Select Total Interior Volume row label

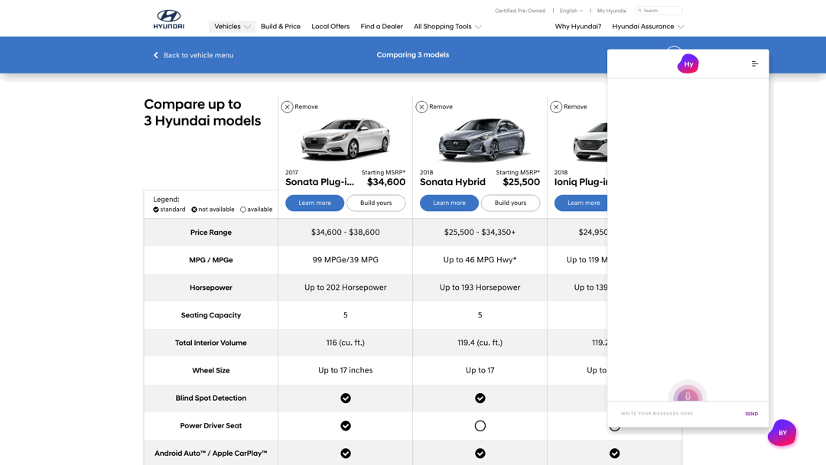point(211,343)
